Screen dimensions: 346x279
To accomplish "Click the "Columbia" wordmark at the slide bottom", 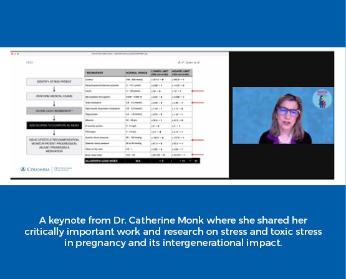I will [39, 169].
